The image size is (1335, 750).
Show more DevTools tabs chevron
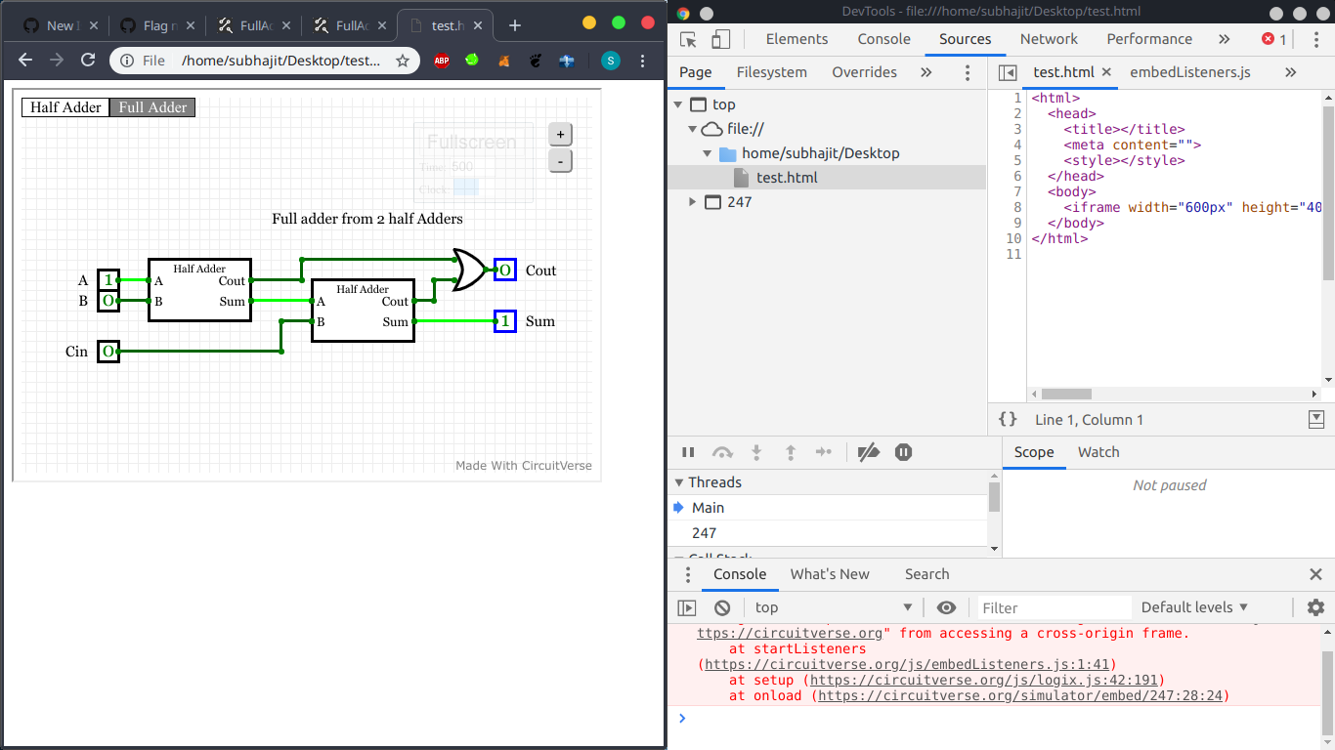pos(1225,39)
